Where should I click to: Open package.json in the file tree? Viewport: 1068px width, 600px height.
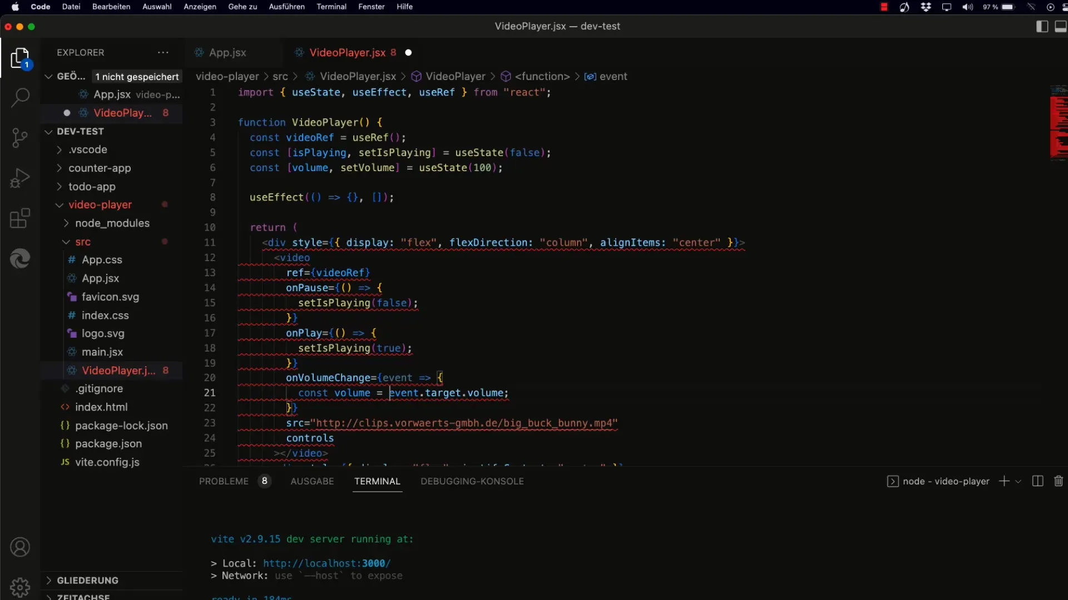[x=108, y=443]
